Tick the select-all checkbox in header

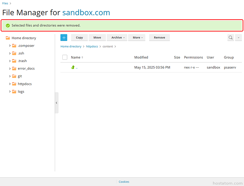click(65, 57)
